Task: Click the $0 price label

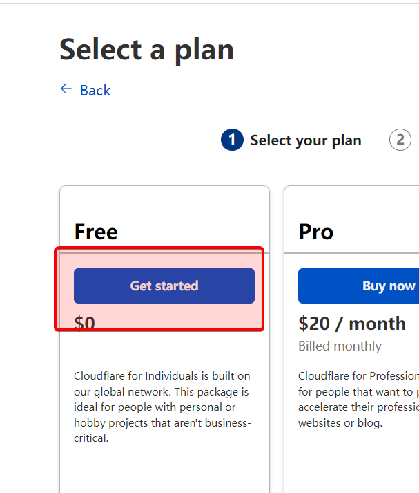Action: click(x=84, y=324)
